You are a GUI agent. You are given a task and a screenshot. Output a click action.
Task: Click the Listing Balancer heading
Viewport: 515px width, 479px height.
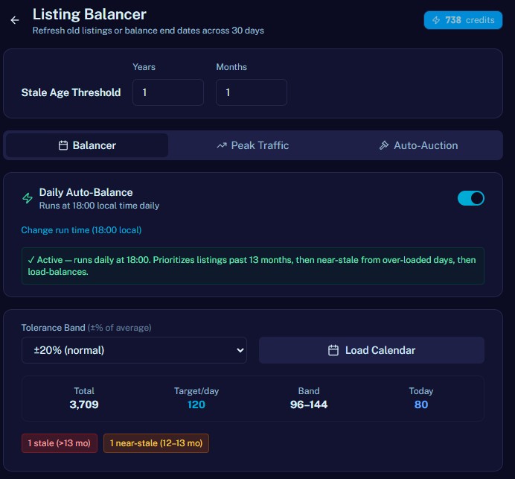tap(89, 14)
